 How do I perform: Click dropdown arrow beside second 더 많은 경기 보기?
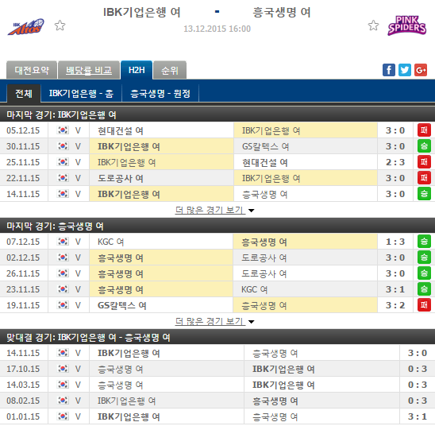252,322
